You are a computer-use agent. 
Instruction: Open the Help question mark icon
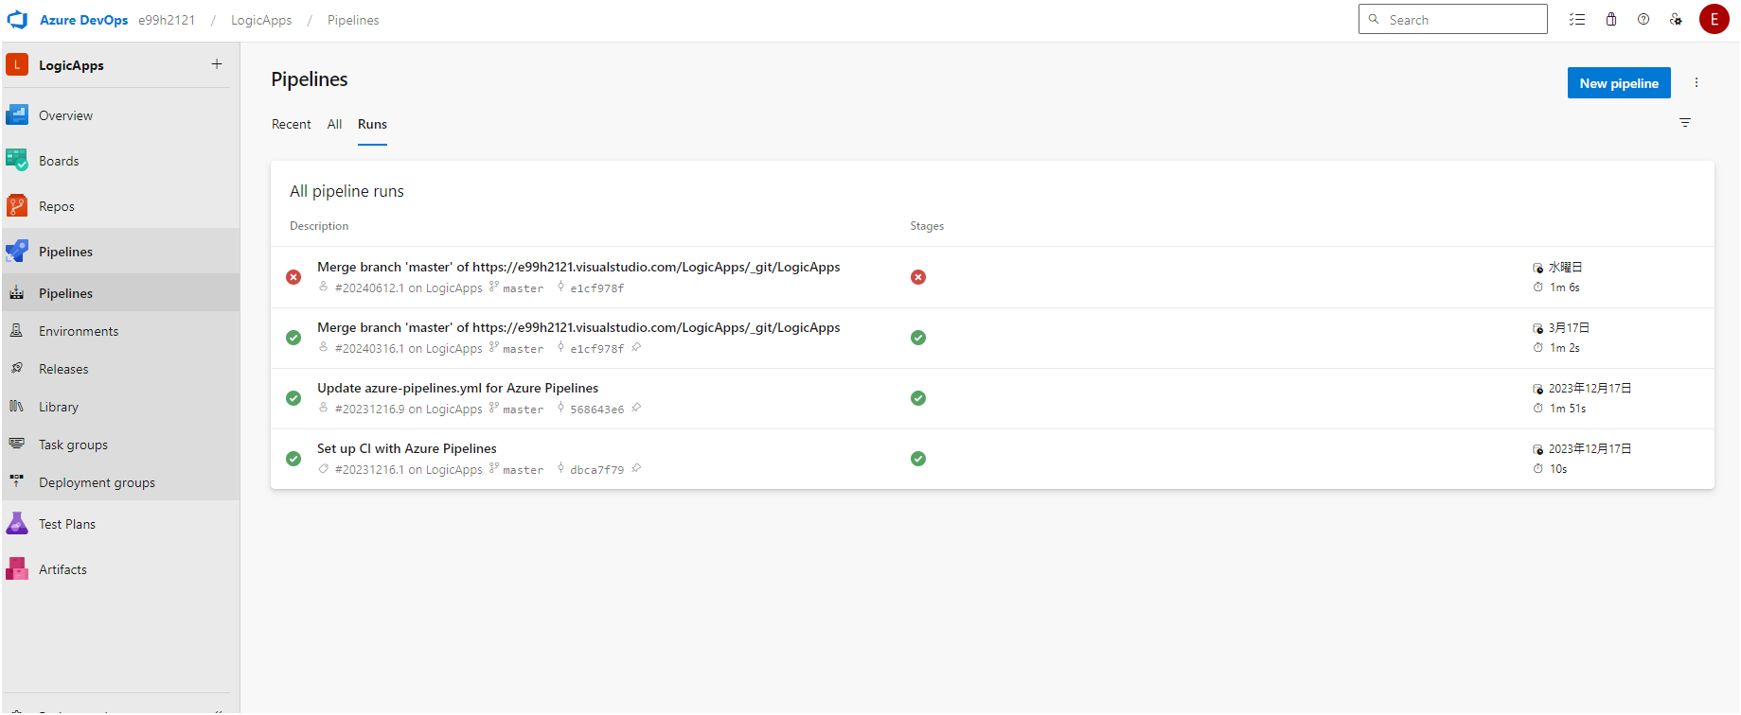point(1643,19)
